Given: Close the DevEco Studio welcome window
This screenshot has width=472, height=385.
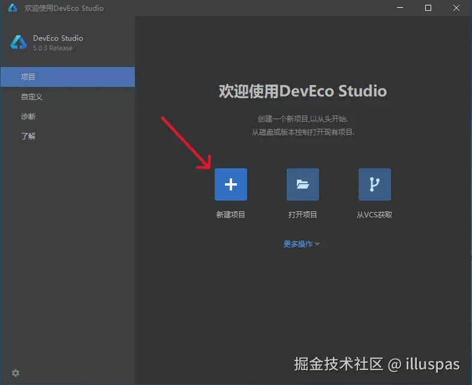Looking at the screenshot, I should pos(456,8).
